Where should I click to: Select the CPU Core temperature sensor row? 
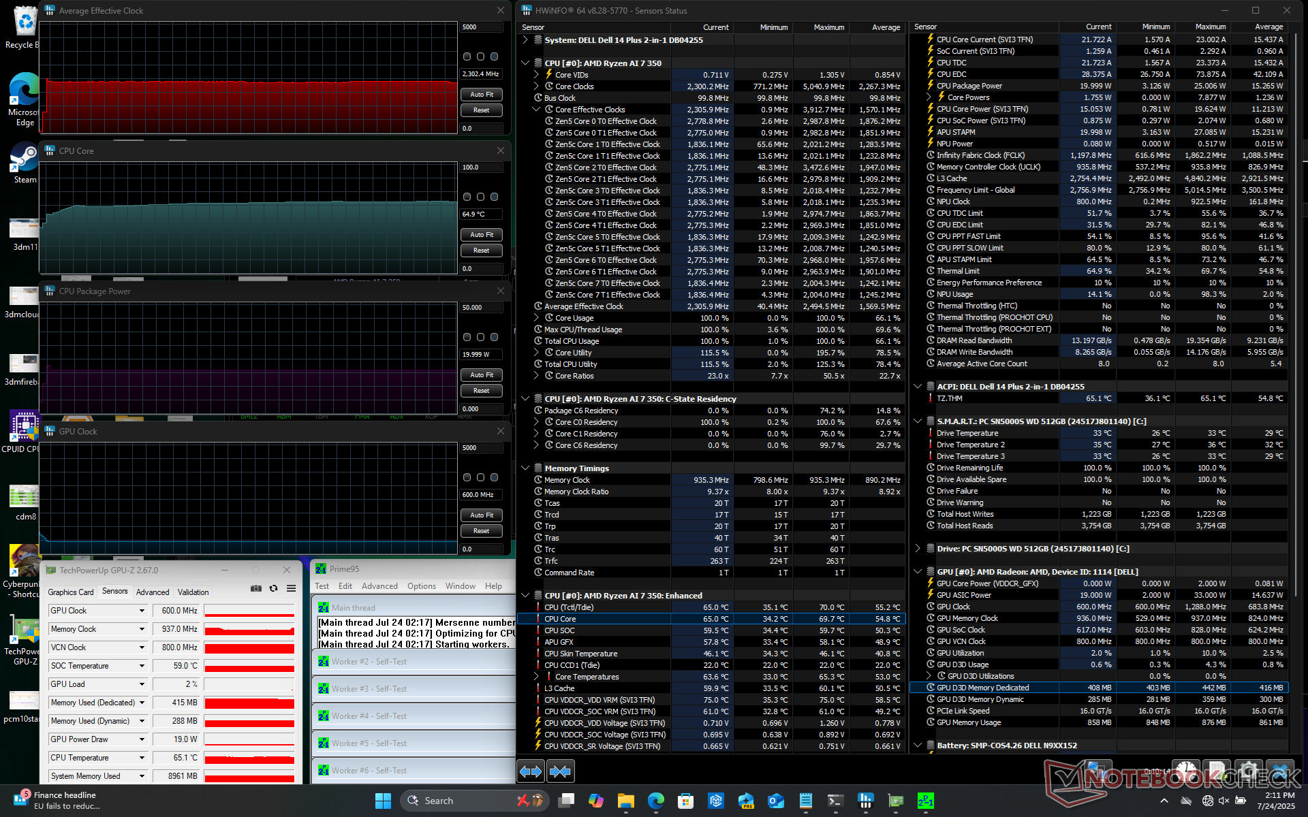pos(560,619)
